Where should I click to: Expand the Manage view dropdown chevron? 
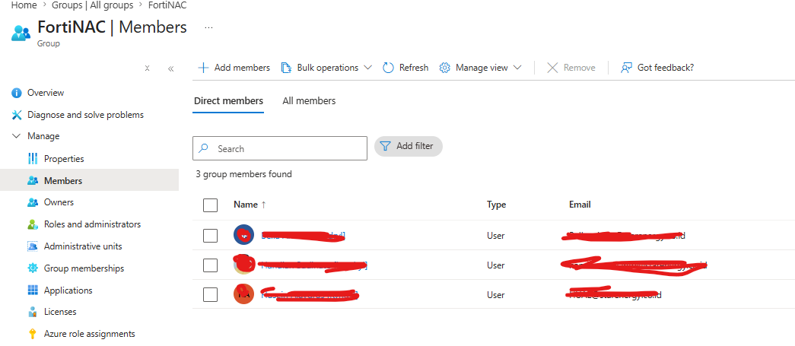coord(517,68)
